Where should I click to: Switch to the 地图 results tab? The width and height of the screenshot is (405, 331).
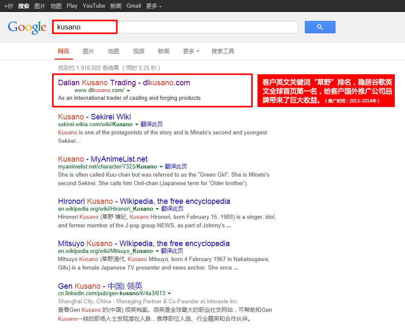tap(114, 51)
